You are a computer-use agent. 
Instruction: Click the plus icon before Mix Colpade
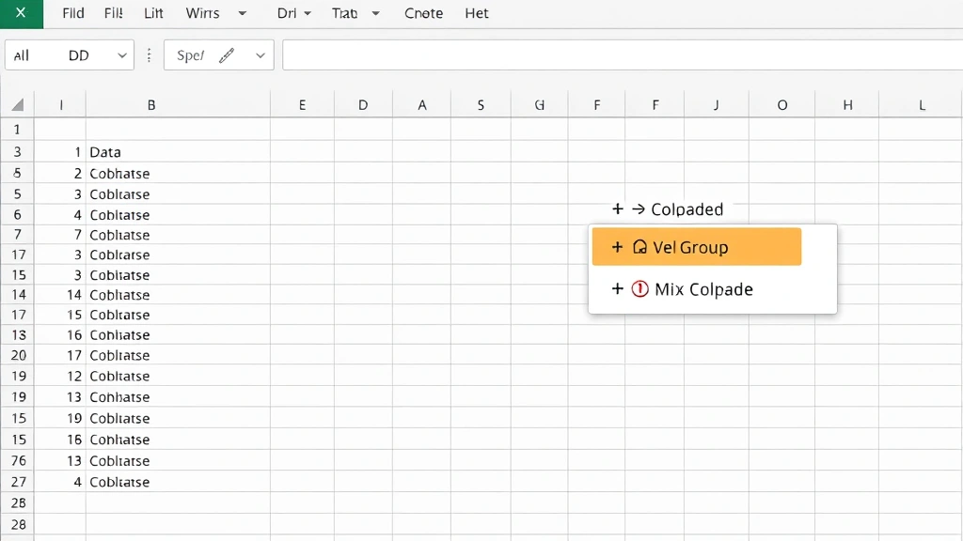(x=620, y=289)
